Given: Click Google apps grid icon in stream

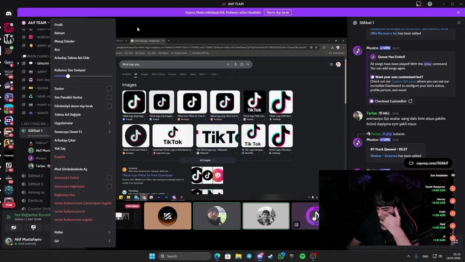Looking at the screenshot, I should click(331, 64).
